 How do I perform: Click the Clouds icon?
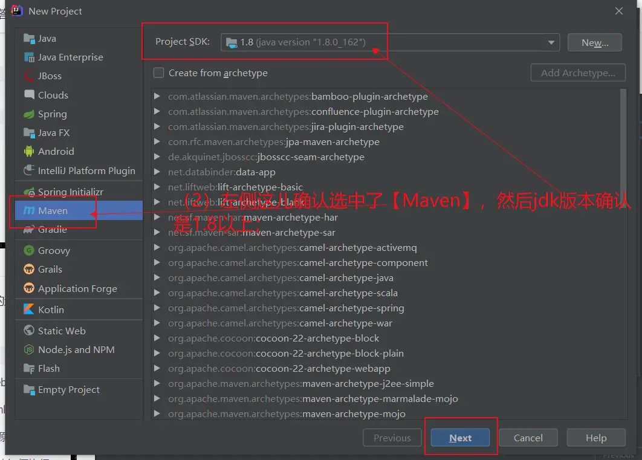click(29, 95)
